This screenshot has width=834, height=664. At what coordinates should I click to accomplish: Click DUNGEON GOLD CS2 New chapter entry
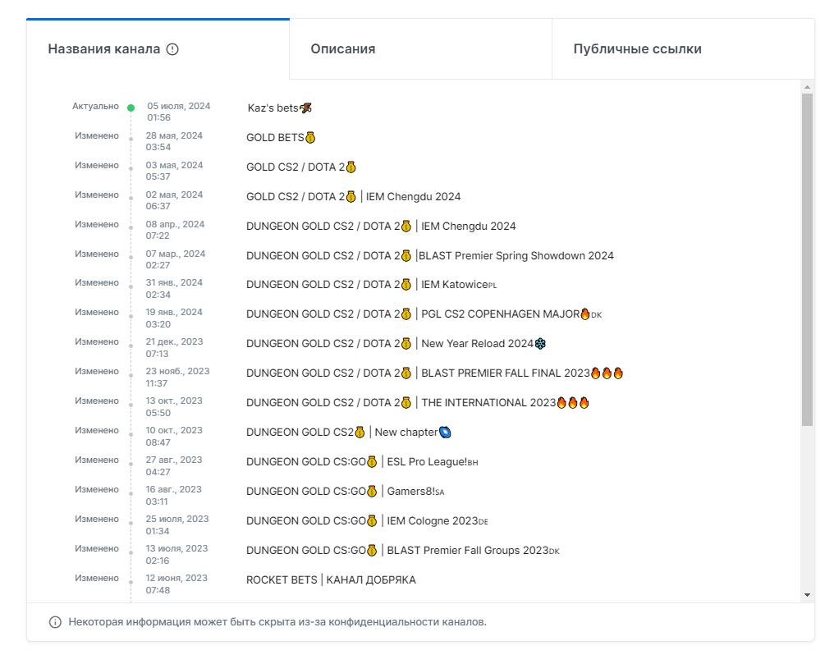tap(349, 433)
